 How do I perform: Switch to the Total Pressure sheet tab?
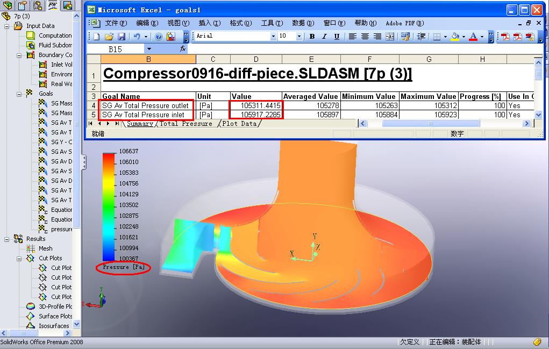tap(186, 124)
